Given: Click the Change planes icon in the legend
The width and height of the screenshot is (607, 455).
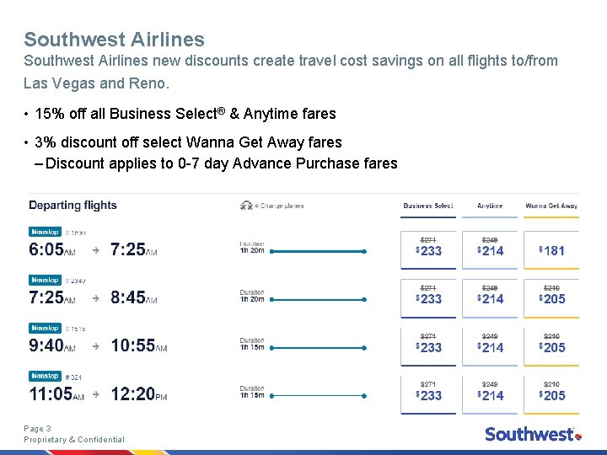Looking at the screenshot, I should pyautogui.click(x=246, y=205).
